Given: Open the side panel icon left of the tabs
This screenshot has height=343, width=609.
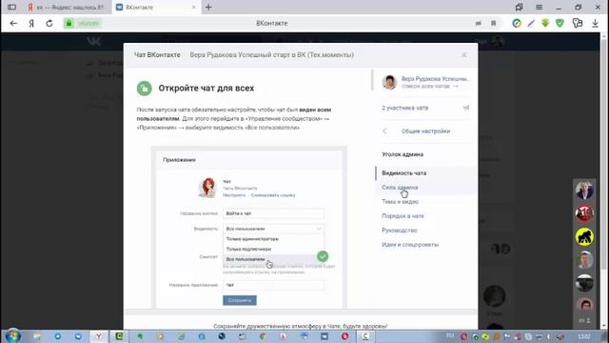Looking at the screenshot, I should coord(12,7).
